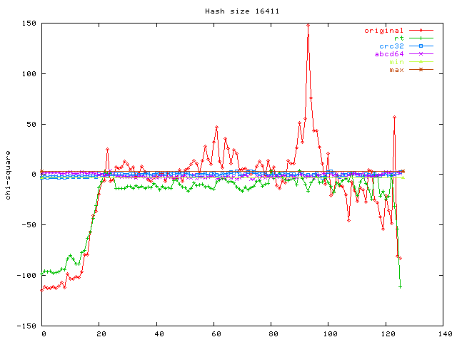Click the highest red peak near 150

coord(308,25)
